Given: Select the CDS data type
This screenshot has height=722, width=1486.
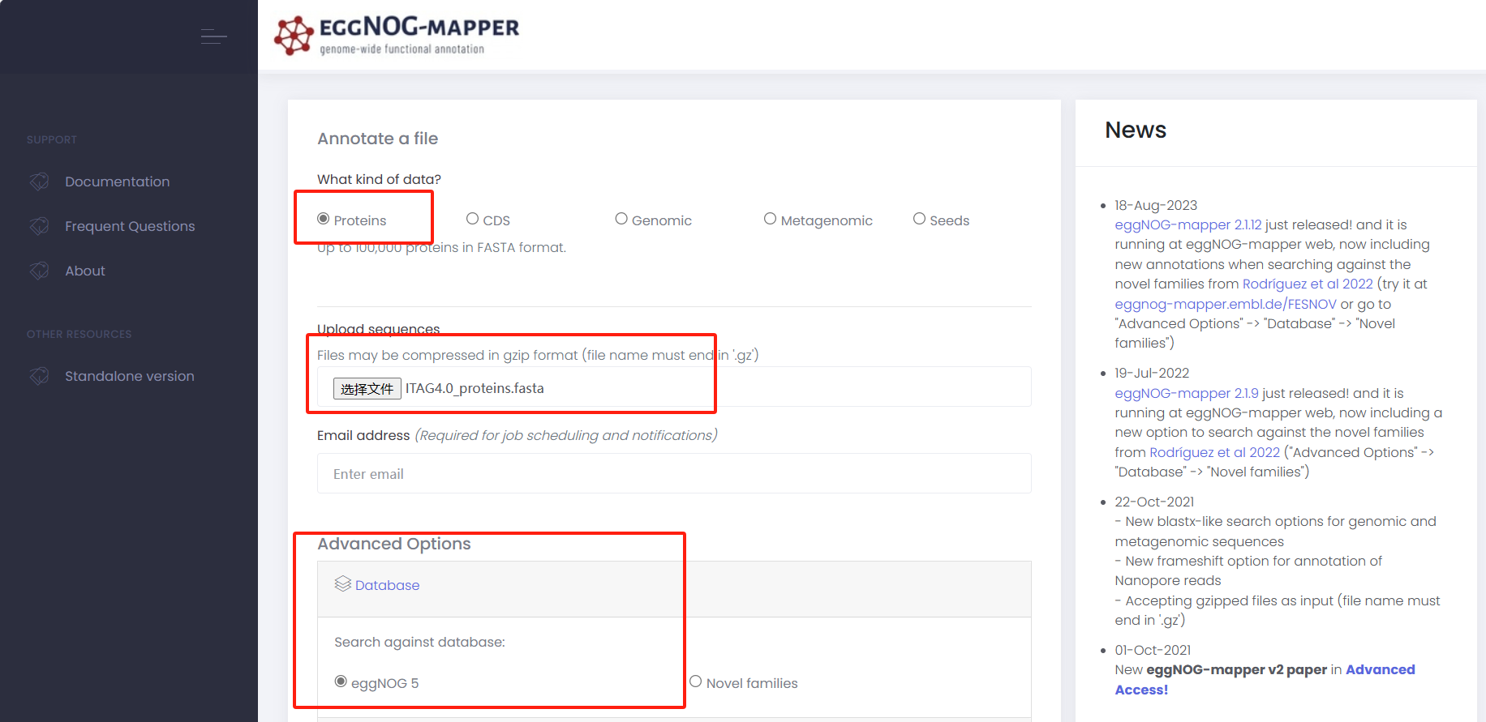Looking at the screenshot, I should coord(473,219).
